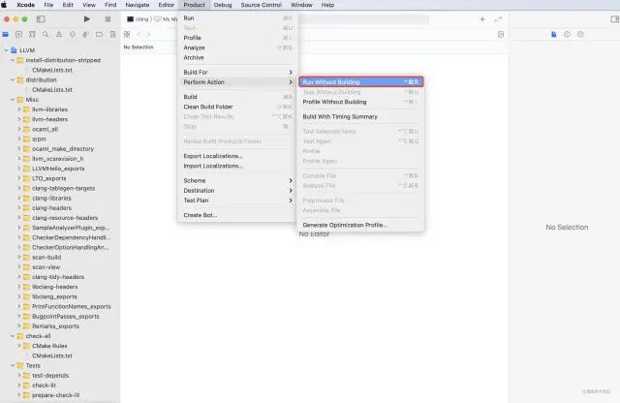The width and height of the screenshot is (620, 403).
Task: Choose Analyze in Product menu
Action: click(237, 47)
